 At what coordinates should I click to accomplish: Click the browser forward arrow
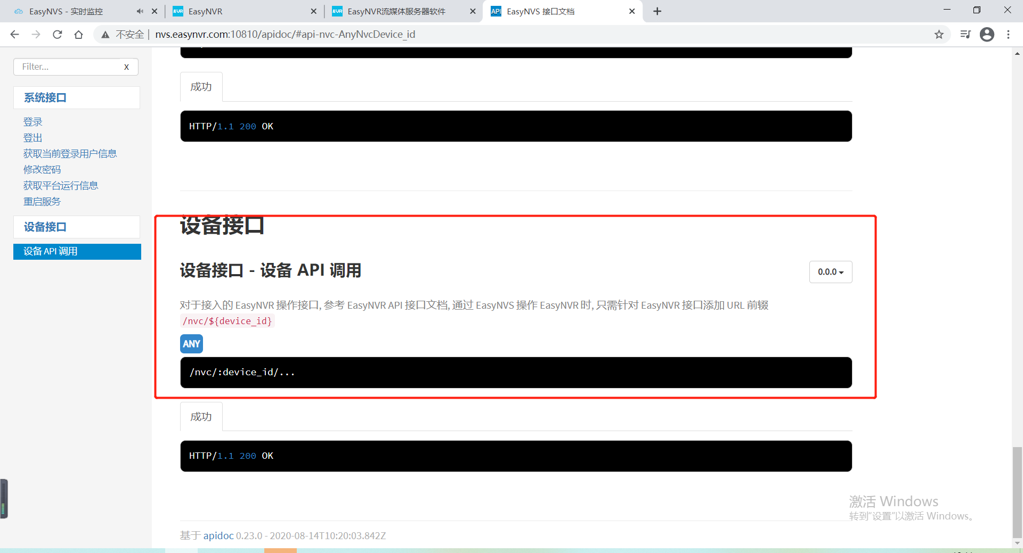(x=36, y=35)
